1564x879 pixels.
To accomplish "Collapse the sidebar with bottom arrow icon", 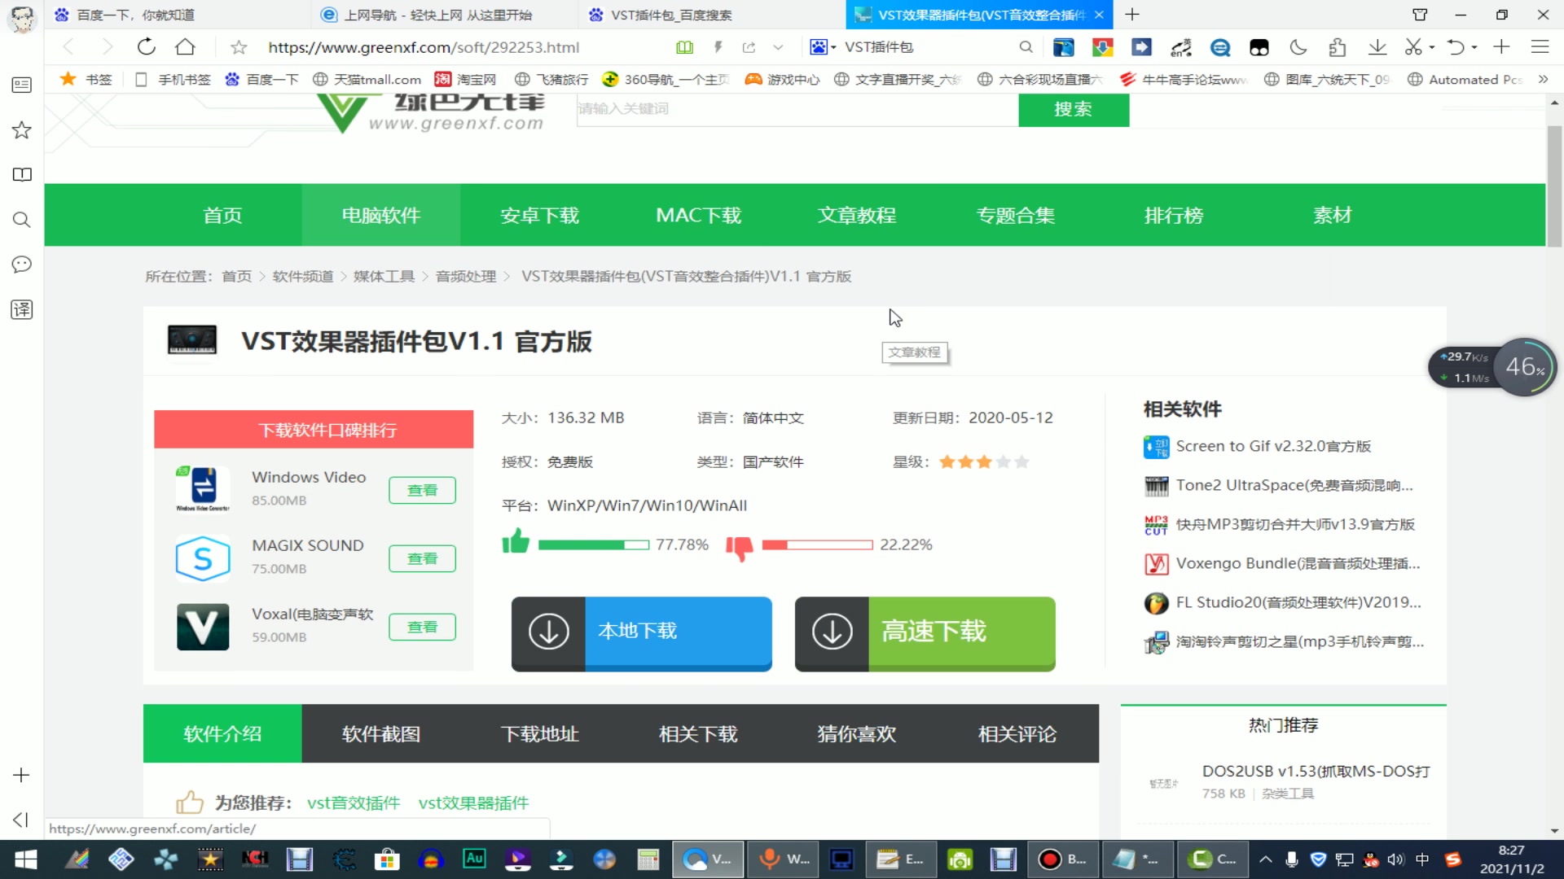I will (x=22, y=820).
